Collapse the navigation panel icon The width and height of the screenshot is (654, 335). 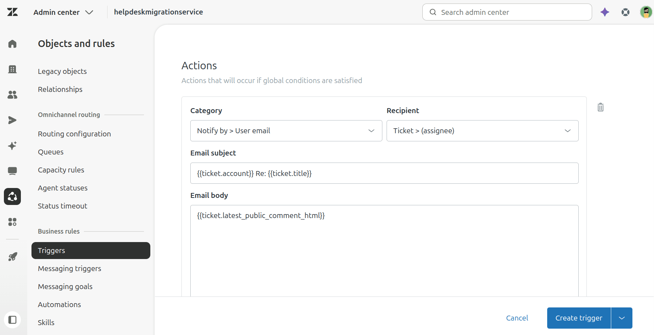12,320
